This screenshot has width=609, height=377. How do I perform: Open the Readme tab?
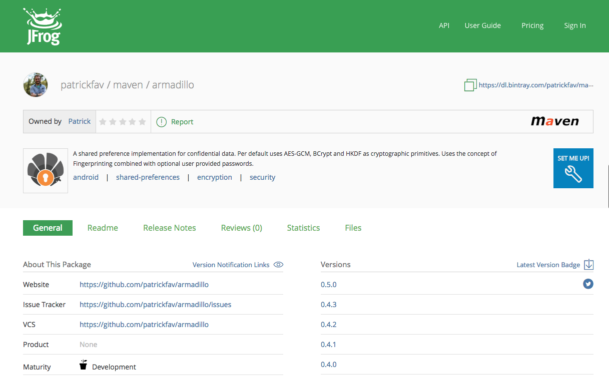tap(103, 228)
